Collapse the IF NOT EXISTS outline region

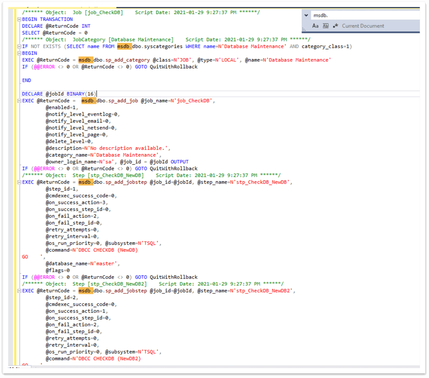coord(18,47)
